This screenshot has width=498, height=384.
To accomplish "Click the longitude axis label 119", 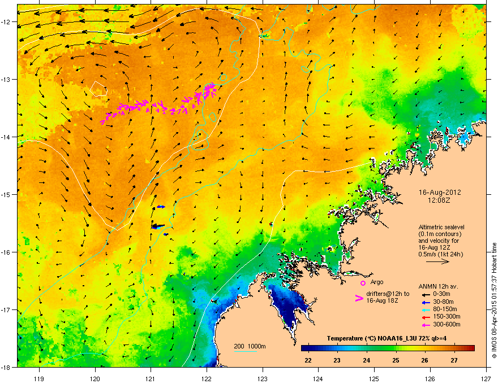I will coord(39,379).
